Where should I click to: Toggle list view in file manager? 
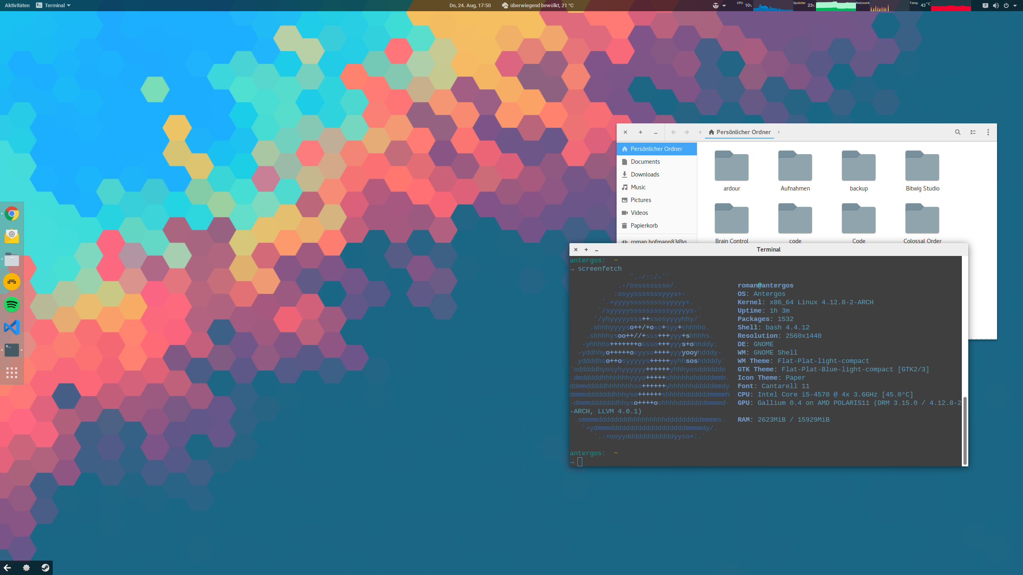(973, 132)
